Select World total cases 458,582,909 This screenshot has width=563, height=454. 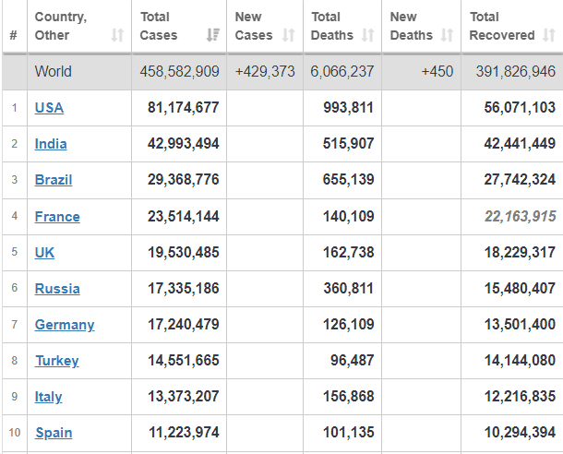tap(180, 71)
